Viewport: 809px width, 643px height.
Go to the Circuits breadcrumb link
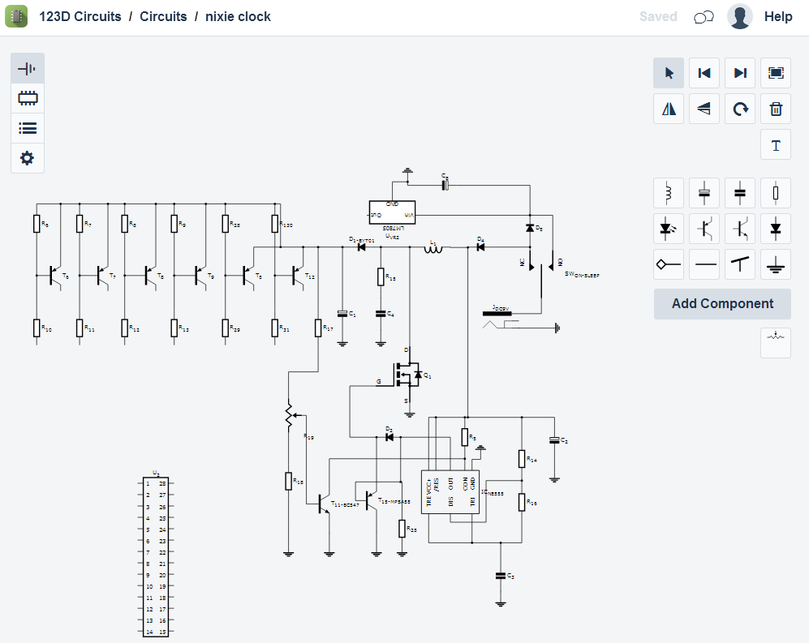click(x=163, y=16)
